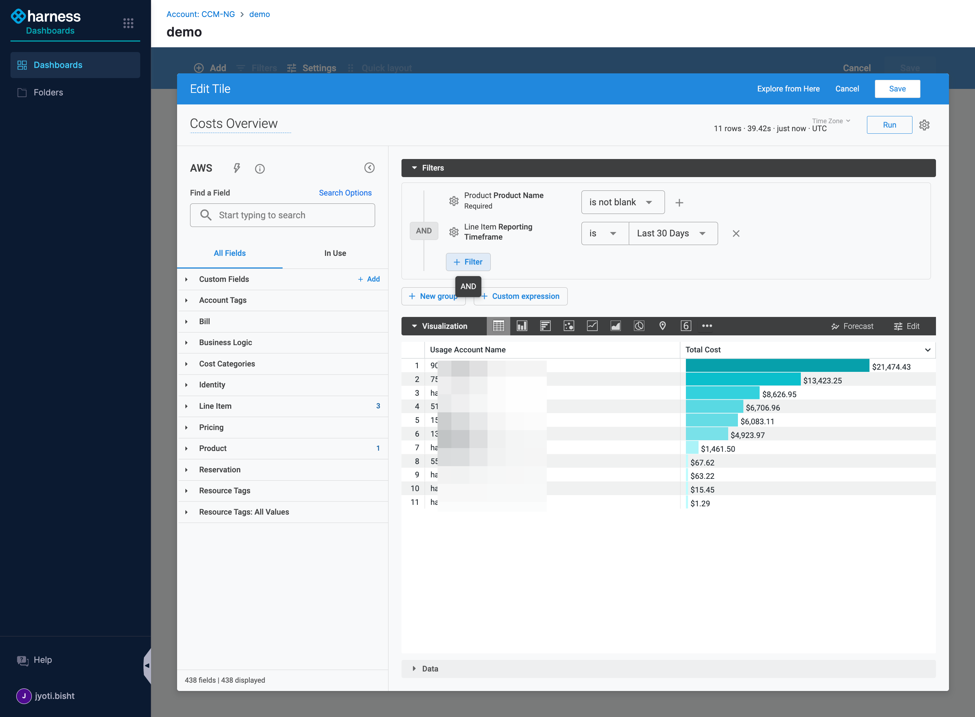Select the map visualization icon
Viewport: 975px width, 717px height.
click(x=662, y=326)
